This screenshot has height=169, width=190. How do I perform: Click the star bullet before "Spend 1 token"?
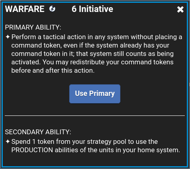[x=8, y=141]
